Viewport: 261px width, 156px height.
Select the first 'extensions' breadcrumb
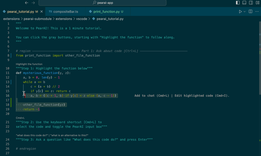point(11,19)
